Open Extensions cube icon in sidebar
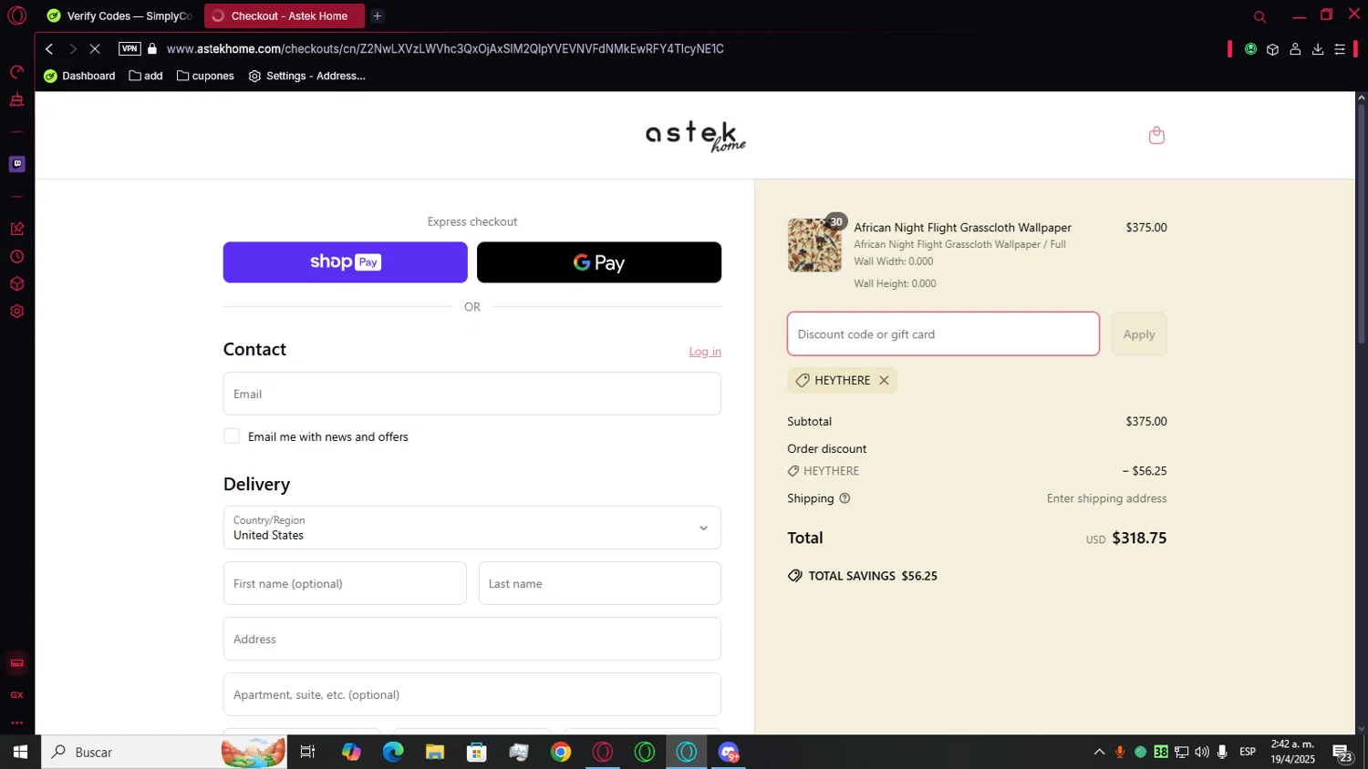The image size is (1368, 769). 16,284
